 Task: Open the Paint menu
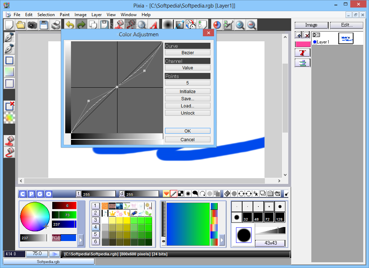coord(65,15)
